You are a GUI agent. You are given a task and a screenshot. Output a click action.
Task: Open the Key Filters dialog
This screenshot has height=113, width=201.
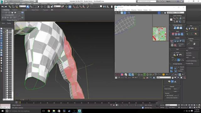[x=172, y=107]
